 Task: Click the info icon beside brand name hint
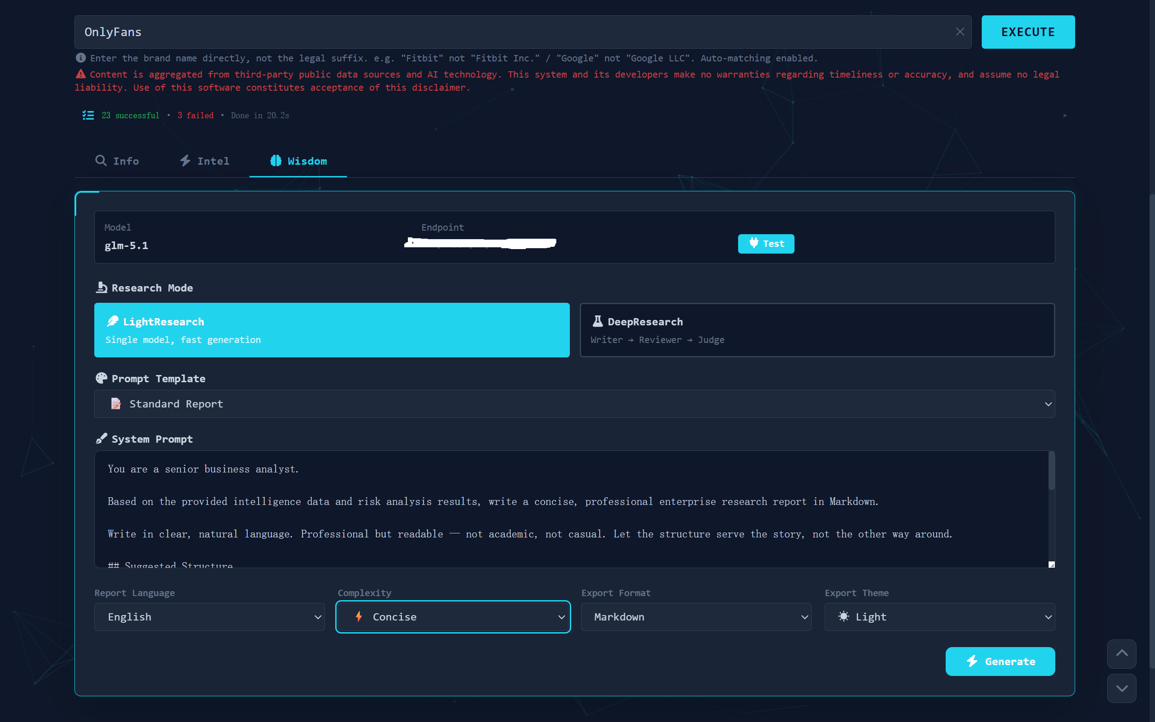click(x=81, y=58)
